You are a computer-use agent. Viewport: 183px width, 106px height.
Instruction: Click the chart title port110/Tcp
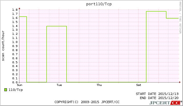pyautogui.click(x=99, y=4)
